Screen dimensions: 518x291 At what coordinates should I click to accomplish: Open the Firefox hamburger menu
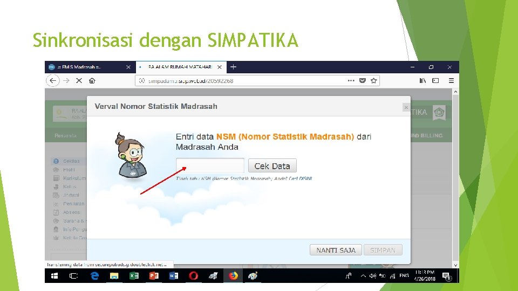pyautogui.click(x=451, y=80)
